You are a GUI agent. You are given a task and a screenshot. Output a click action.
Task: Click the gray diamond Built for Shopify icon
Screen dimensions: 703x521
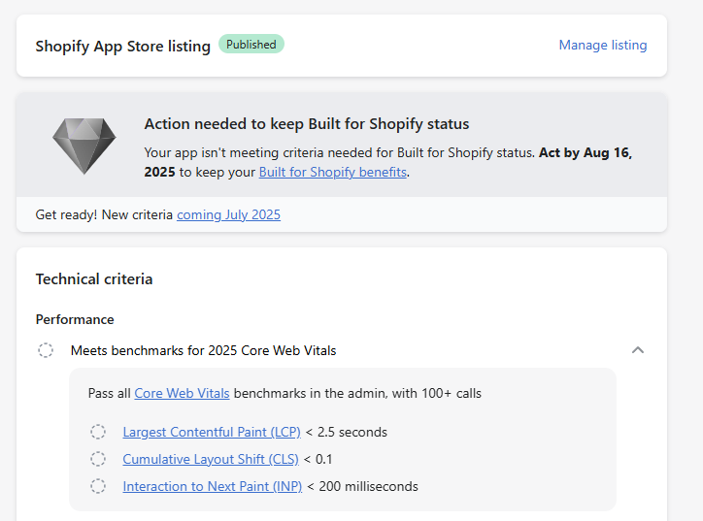click(84, 146)
